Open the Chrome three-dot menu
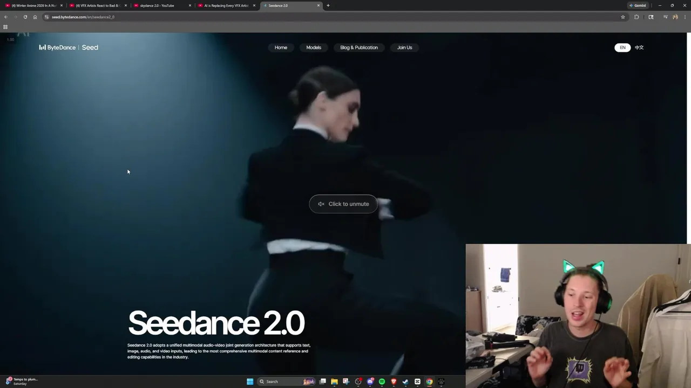 [x=685, y=17]
